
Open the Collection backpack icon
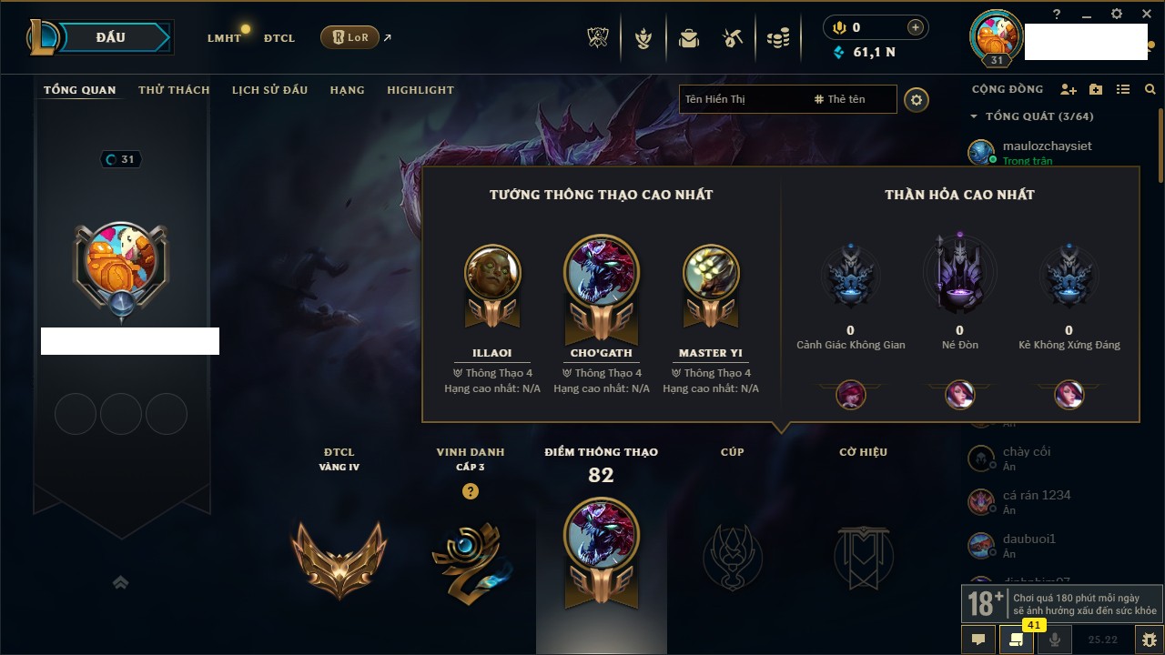(x=688, y=38)
